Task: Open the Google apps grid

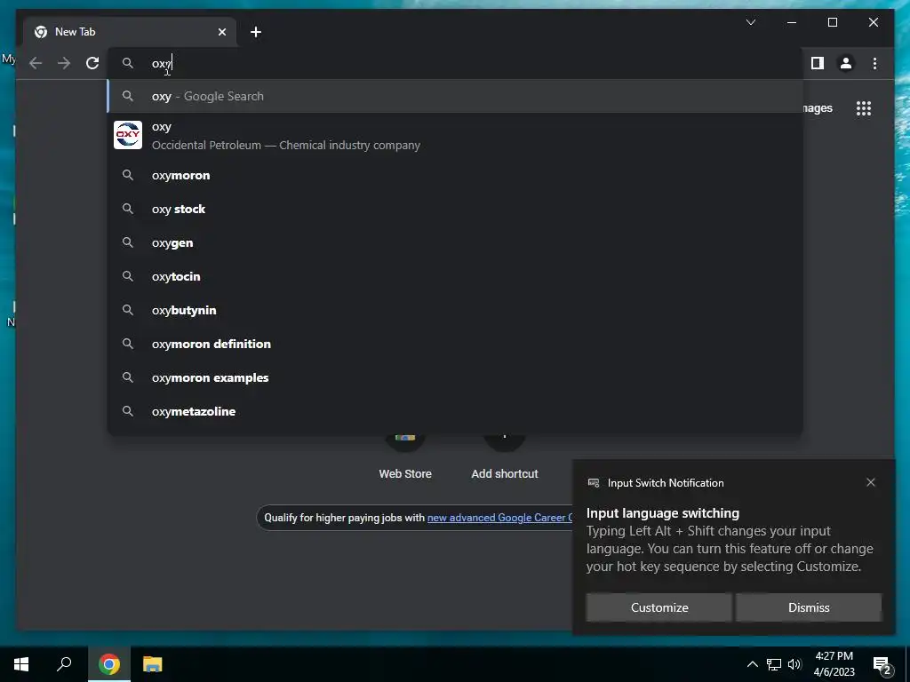Action: (864, 108)
